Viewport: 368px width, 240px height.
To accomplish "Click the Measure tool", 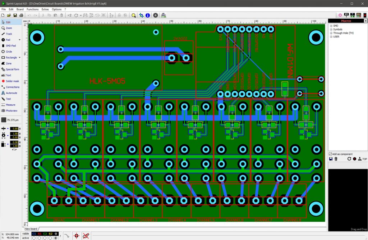I will pyautogui.click(x=10, y=105).
